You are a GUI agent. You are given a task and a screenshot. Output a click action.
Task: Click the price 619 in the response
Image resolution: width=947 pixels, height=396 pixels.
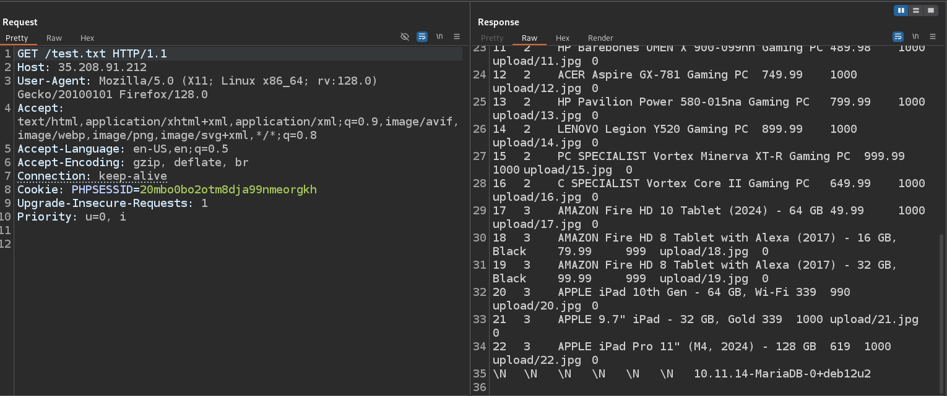[x=840, y=347]
